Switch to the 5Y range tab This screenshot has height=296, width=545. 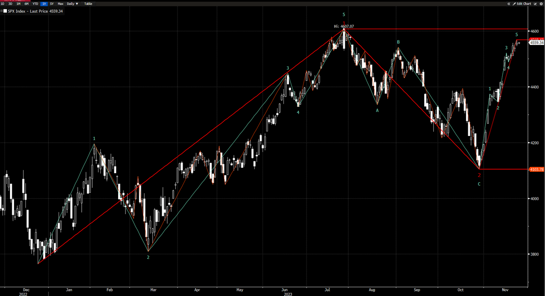(51, 4)
